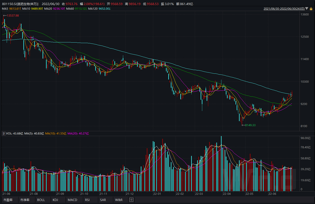
Task: Switch to the 市盈率 indicator tab
Action: coord(8,200)
